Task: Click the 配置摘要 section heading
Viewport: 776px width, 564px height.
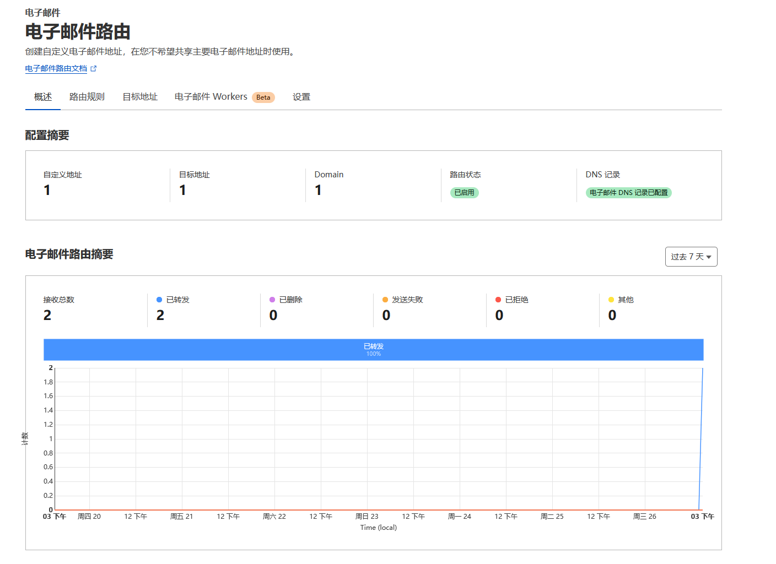Action: [x=47, y=135]
